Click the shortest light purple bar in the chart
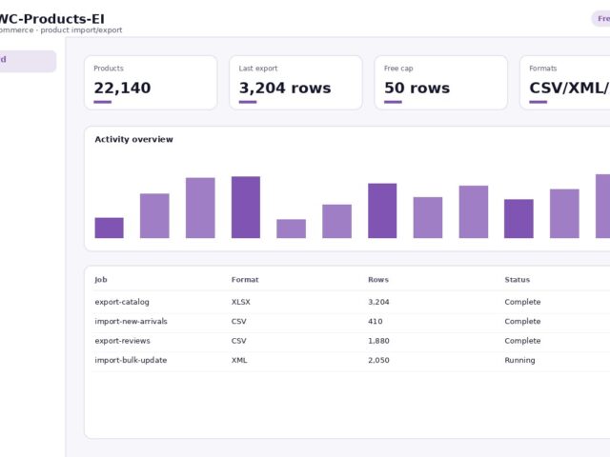 coord(292,228)
